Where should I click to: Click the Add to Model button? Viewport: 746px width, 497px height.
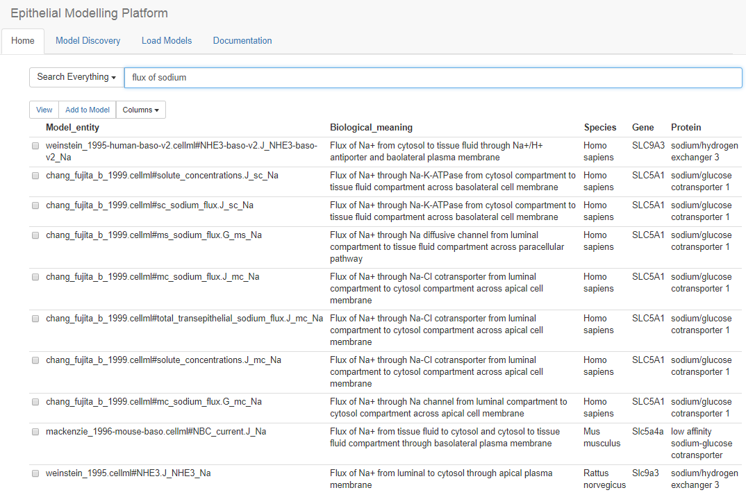point(88,110)
